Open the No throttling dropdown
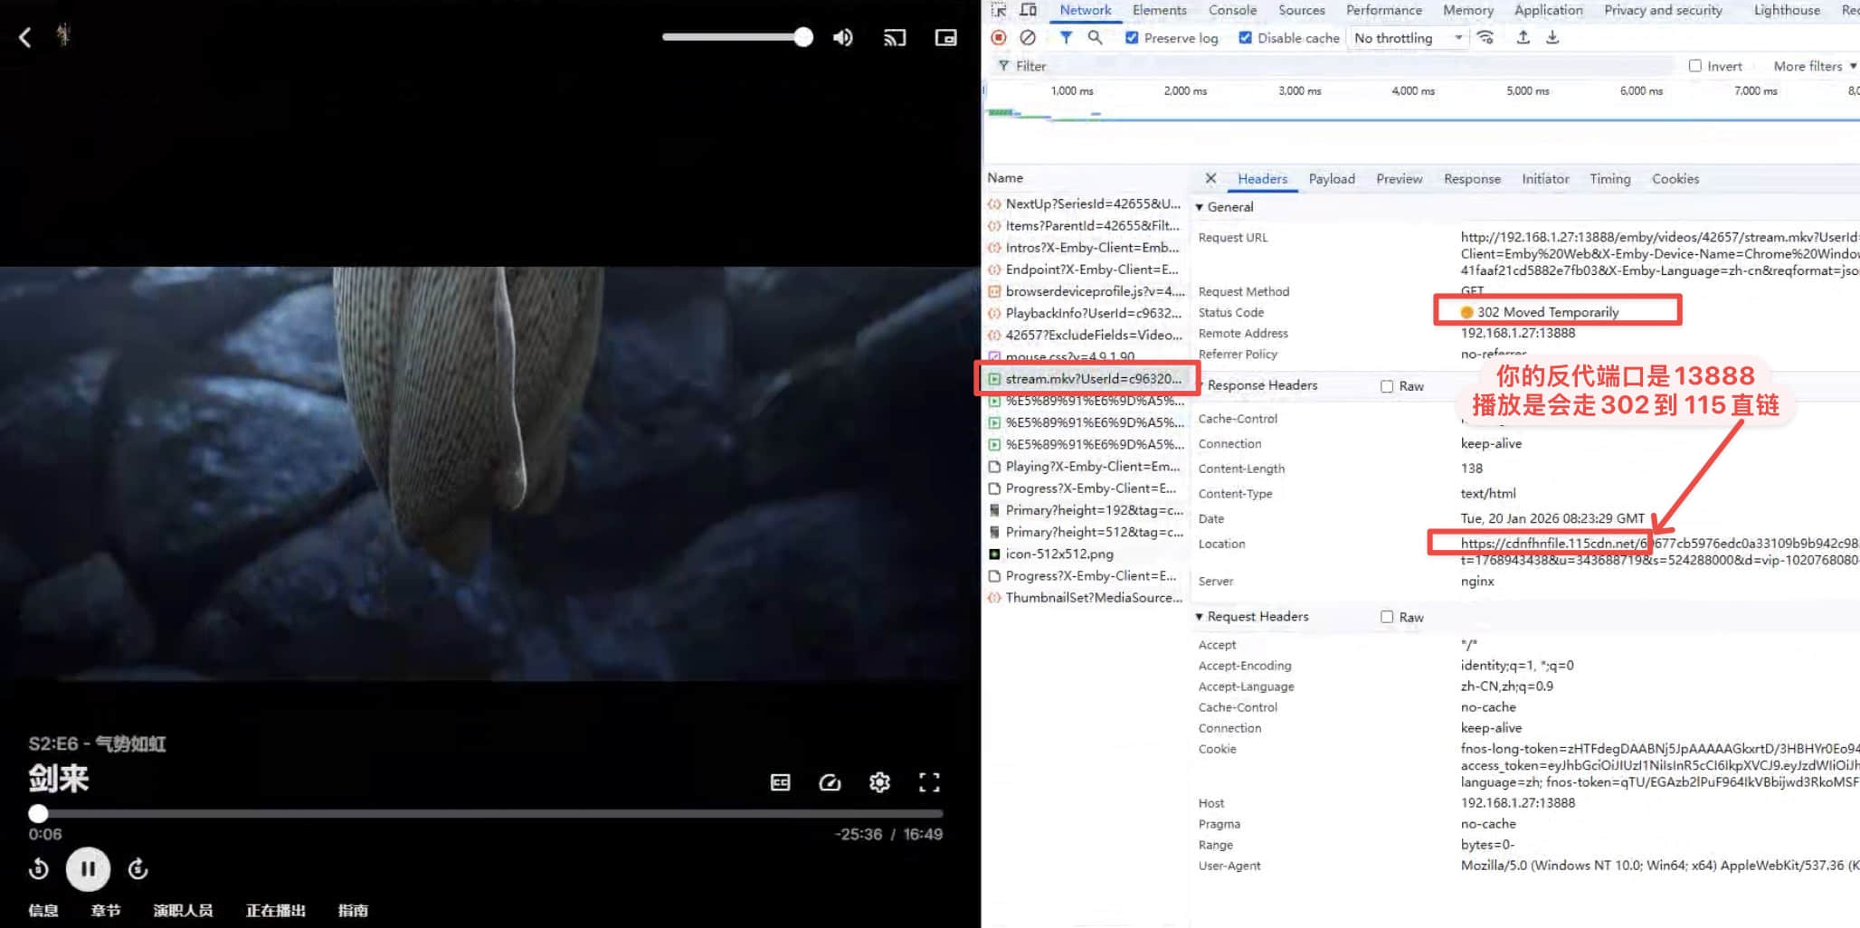The height and width of the screenshot is (928, 1860). coord(1407,38)
